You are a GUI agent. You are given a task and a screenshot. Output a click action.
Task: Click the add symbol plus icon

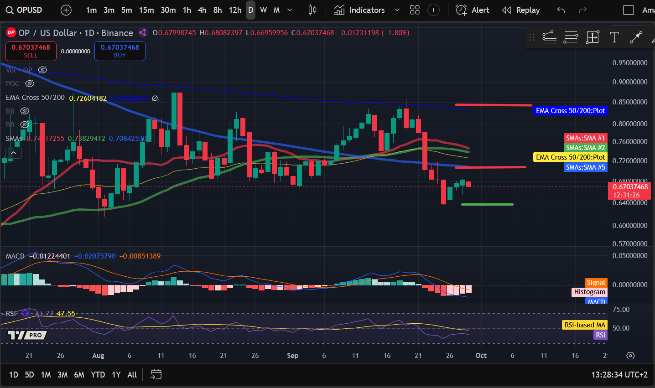(x=66, y=10)
